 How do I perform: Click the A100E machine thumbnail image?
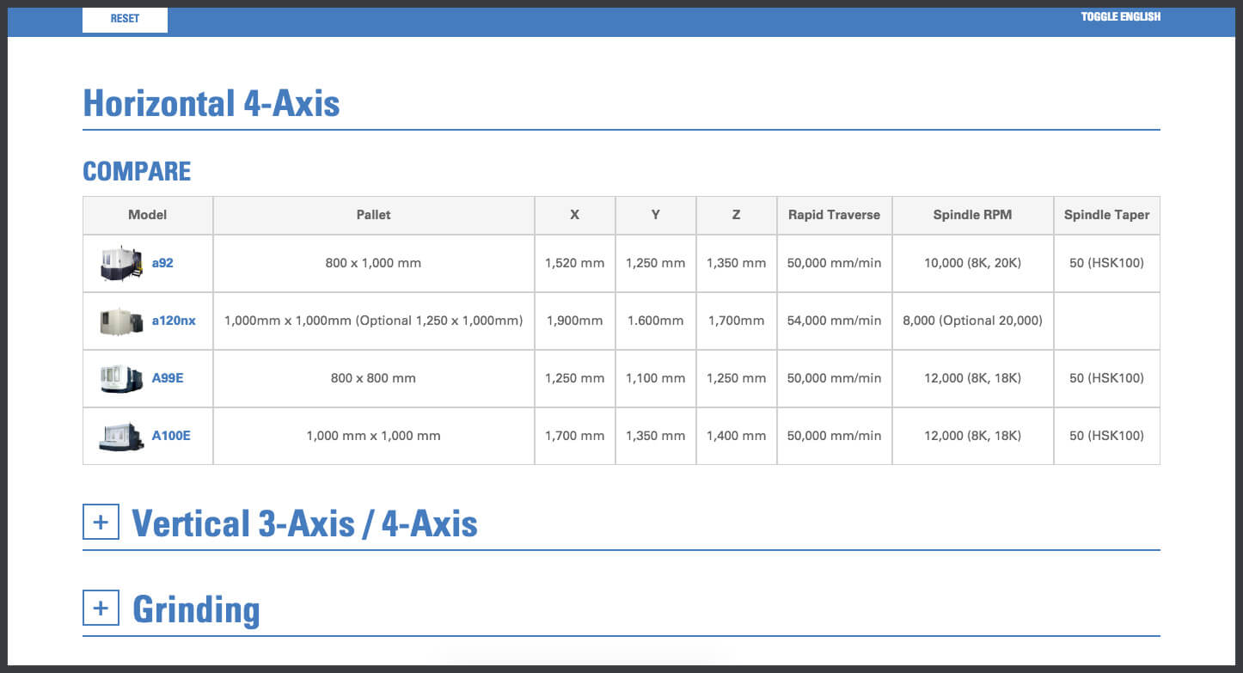point(120,436)
